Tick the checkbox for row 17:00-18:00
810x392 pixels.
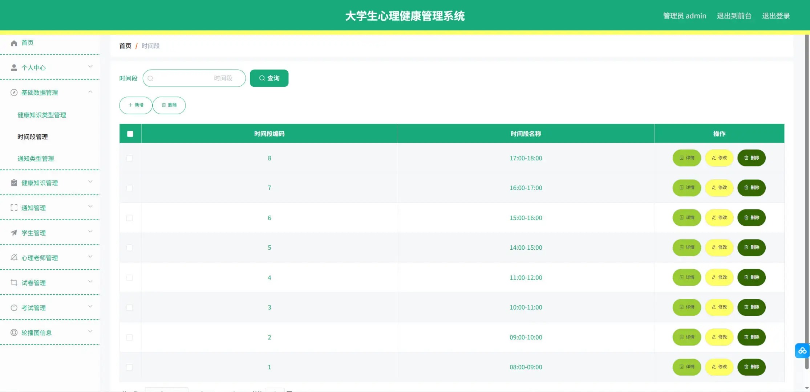[129, 158]
